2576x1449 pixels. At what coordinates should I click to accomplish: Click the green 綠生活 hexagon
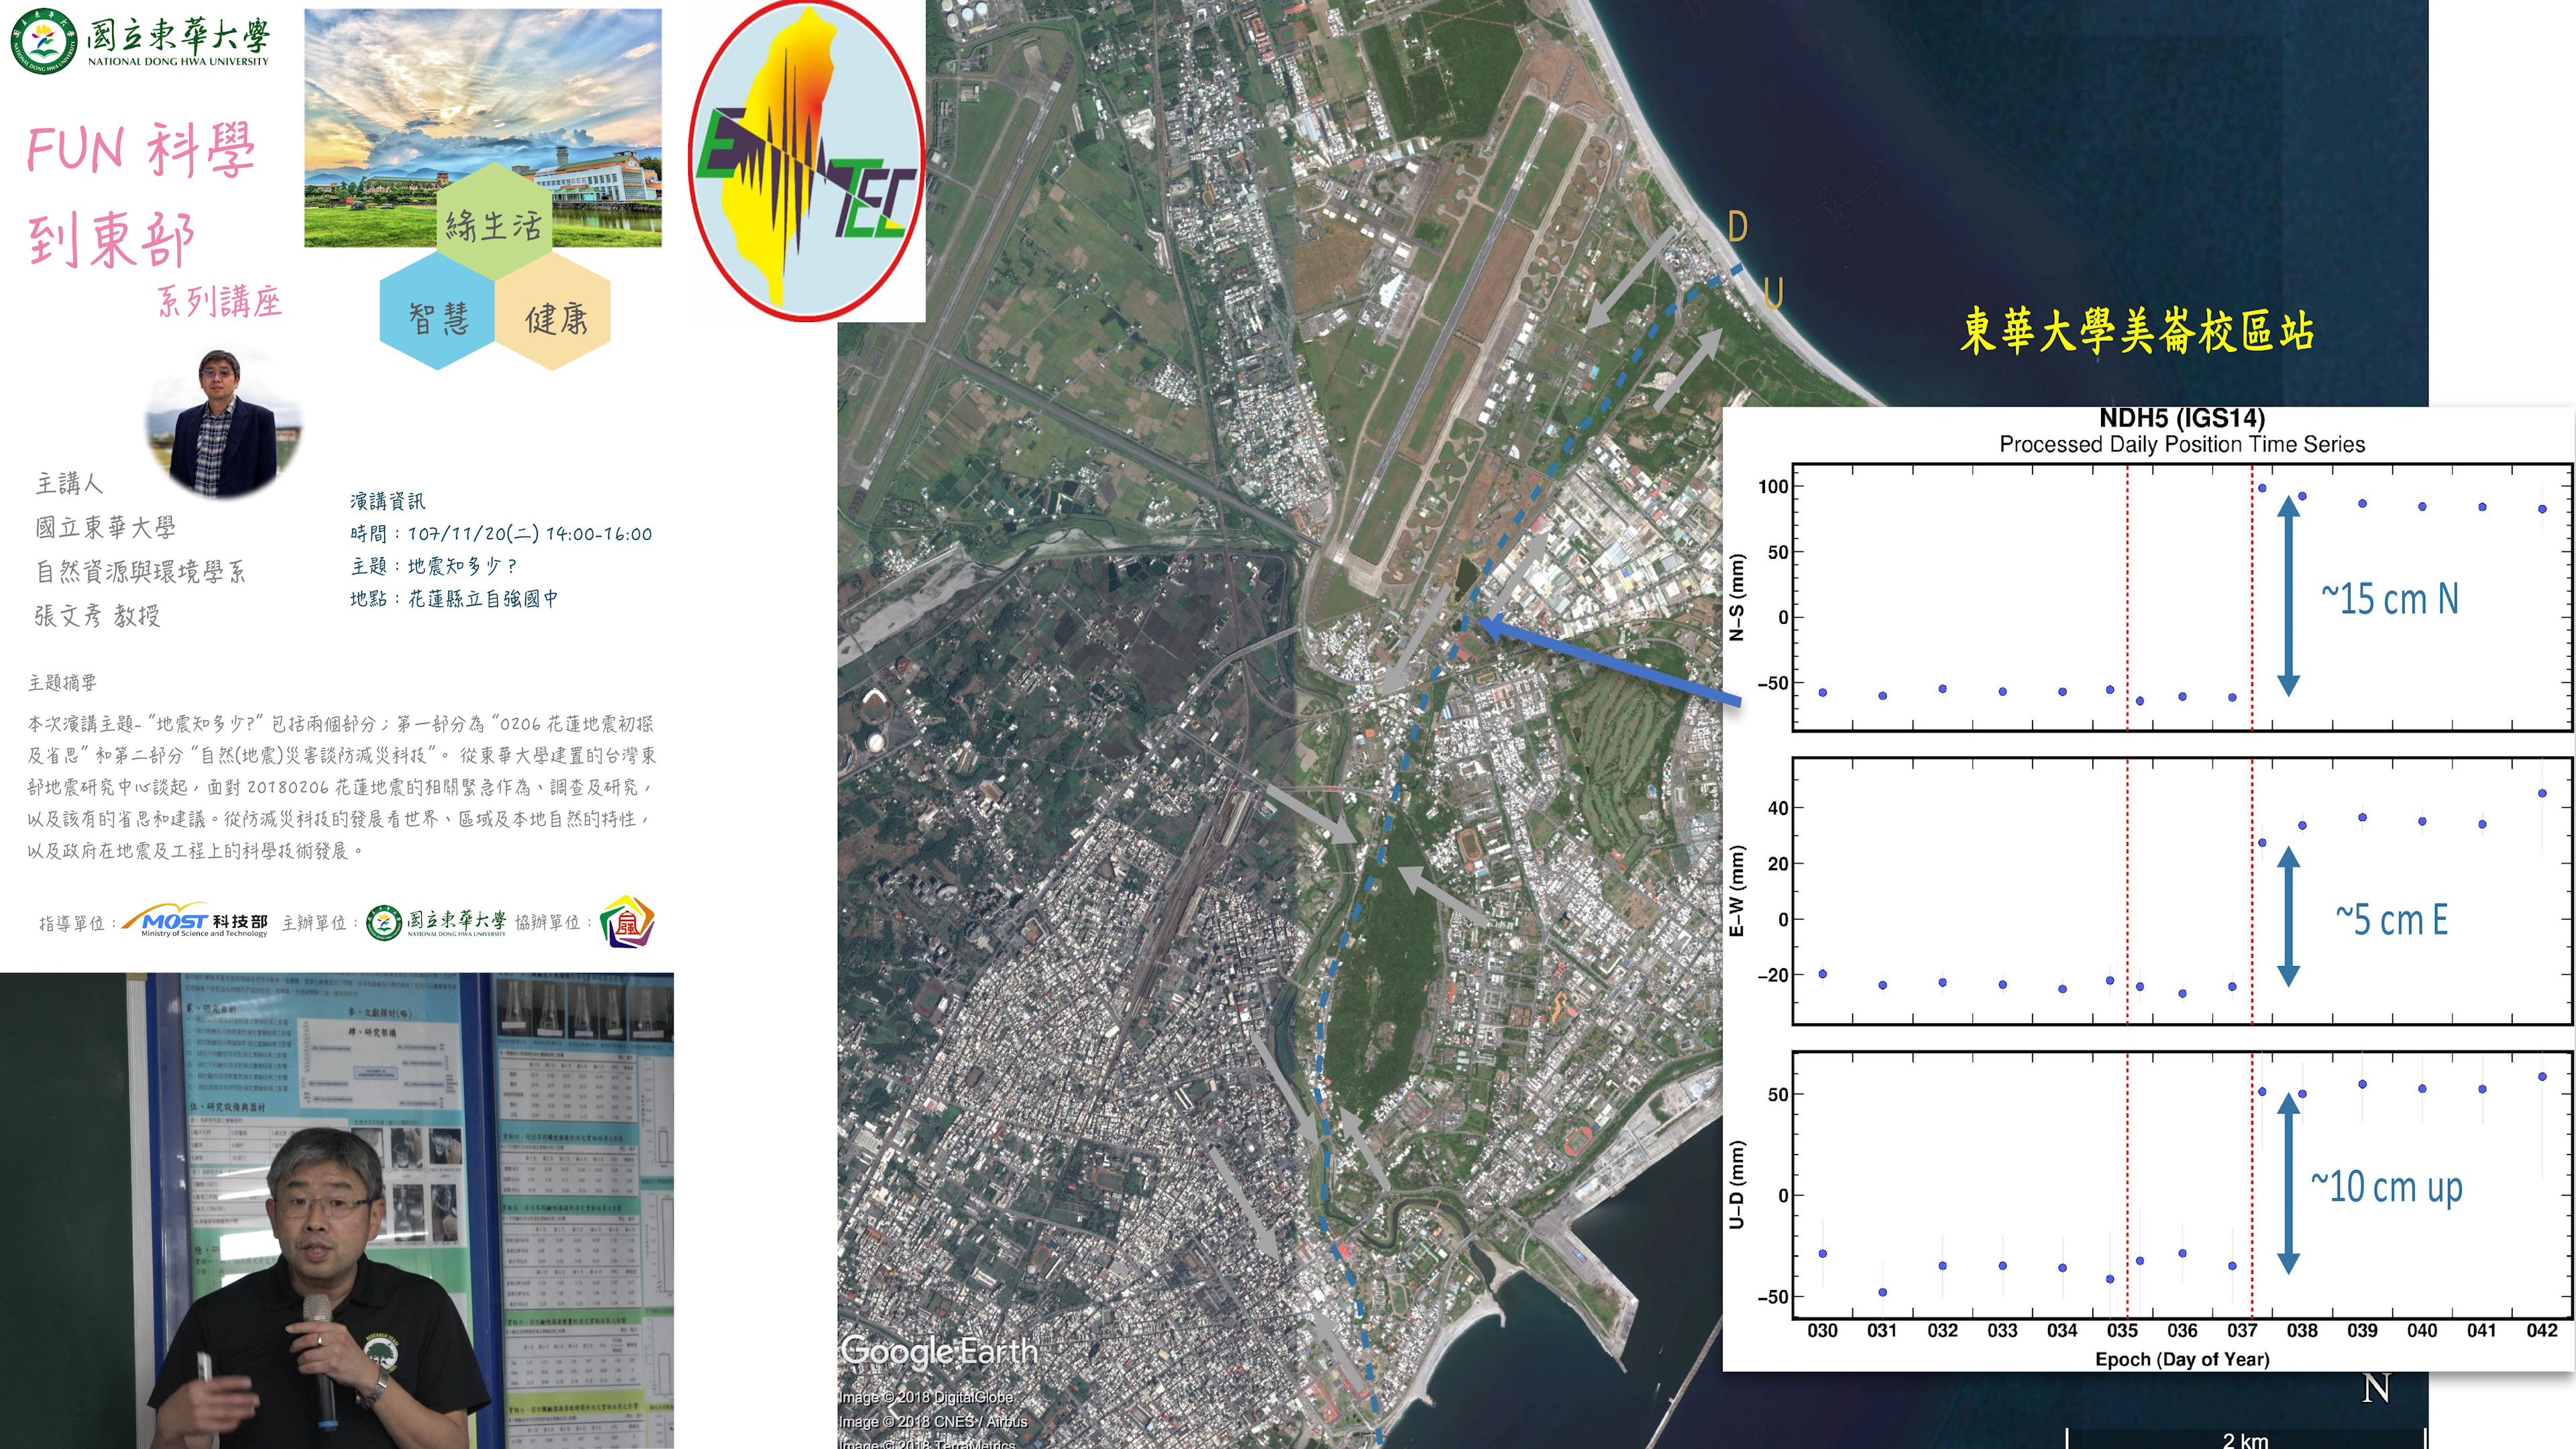click(x=493, y=224)
